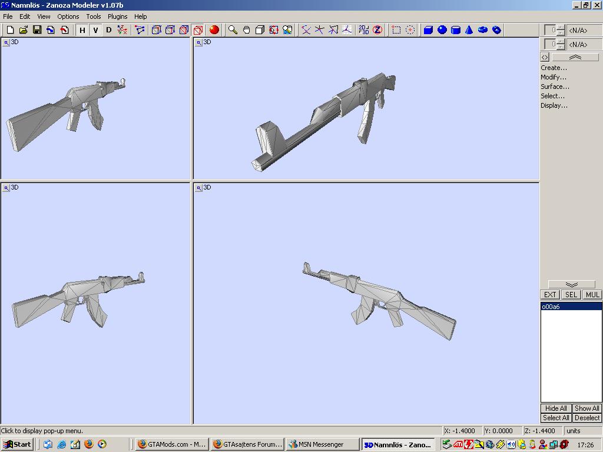Open the Plugins menu

118,16
